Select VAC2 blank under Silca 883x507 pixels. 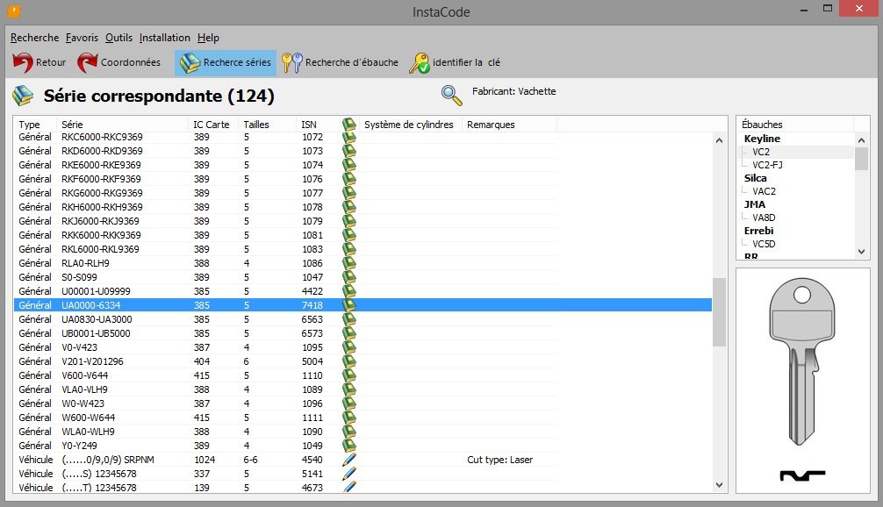tap(764, 191)
